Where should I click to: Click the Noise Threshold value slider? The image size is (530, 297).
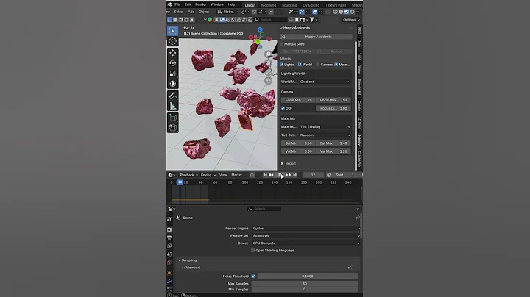[307, 276]
